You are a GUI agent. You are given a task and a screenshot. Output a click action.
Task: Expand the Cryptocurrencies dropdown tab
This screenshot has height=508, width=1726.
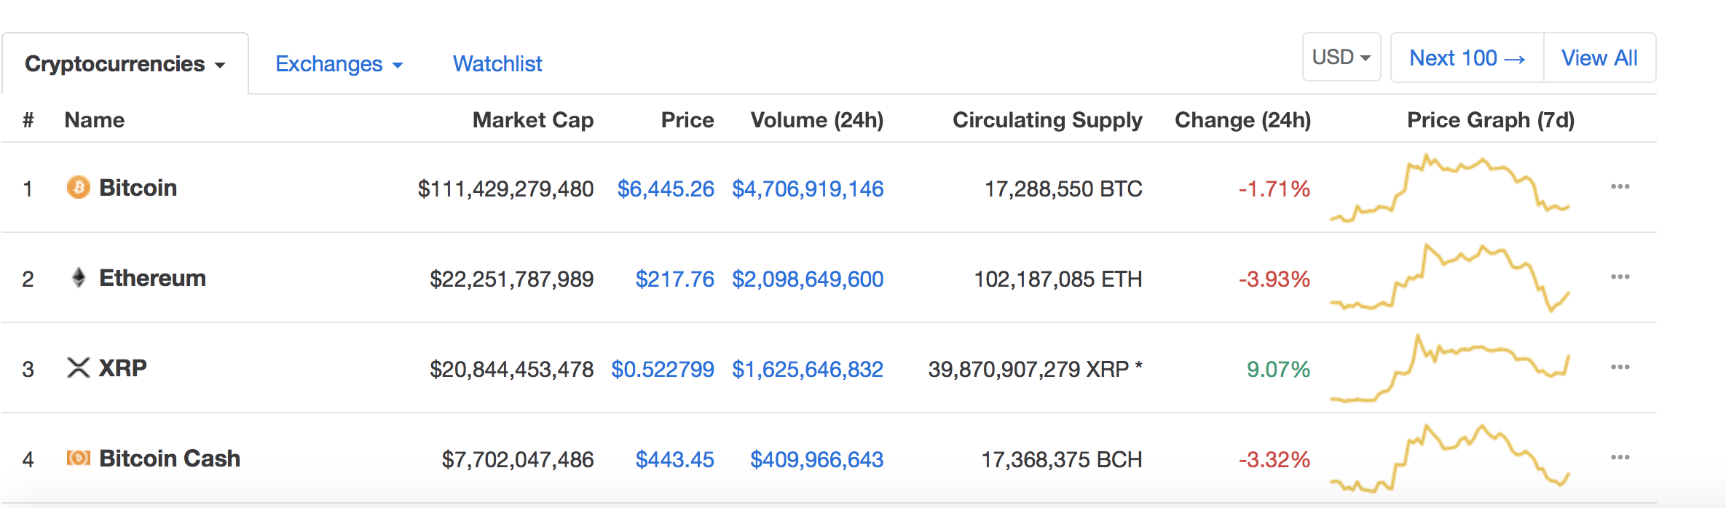(125, 64)
